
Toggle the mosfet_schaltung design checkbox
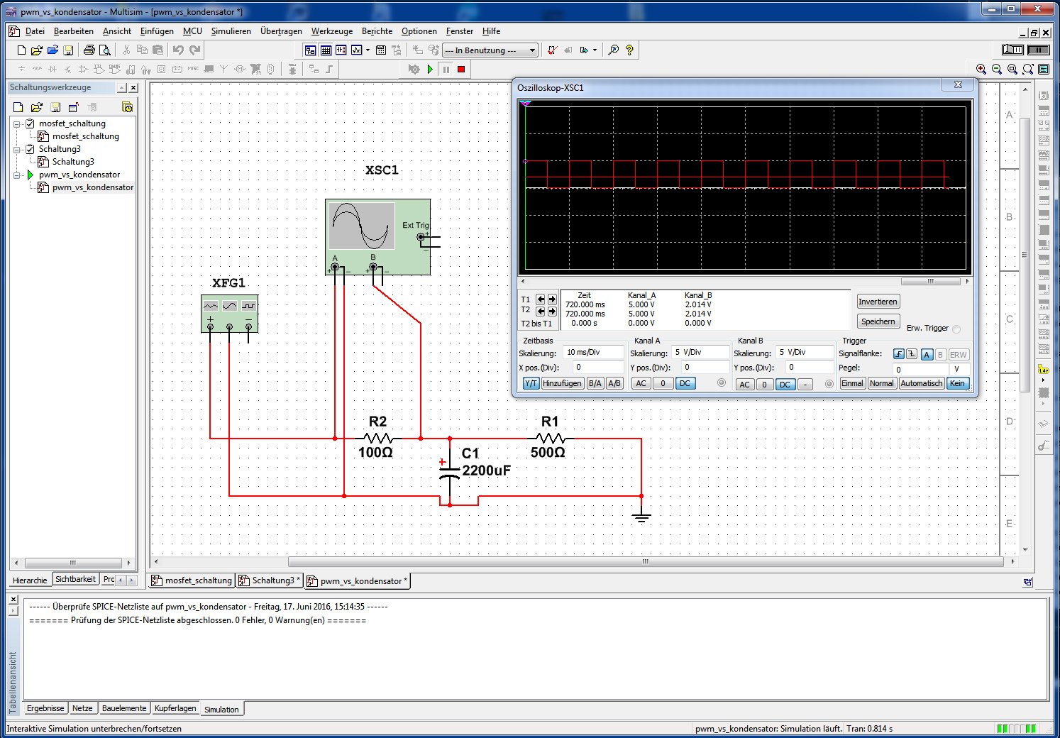tap(30, 123)
